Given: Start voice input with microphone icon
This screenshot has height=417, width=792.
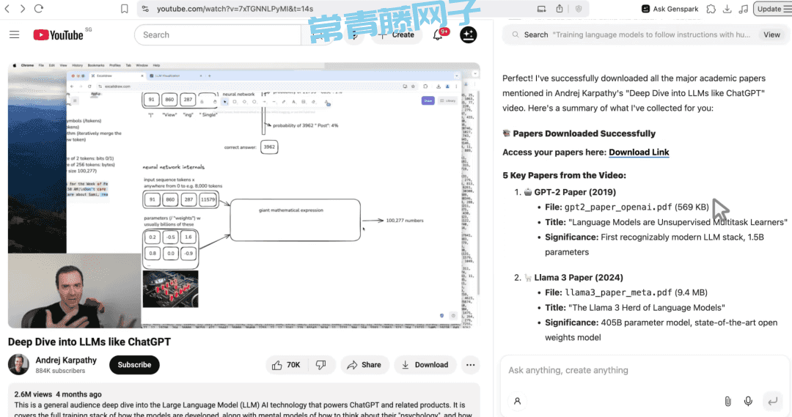Looking at the screenshot, I should pos(748,401).
